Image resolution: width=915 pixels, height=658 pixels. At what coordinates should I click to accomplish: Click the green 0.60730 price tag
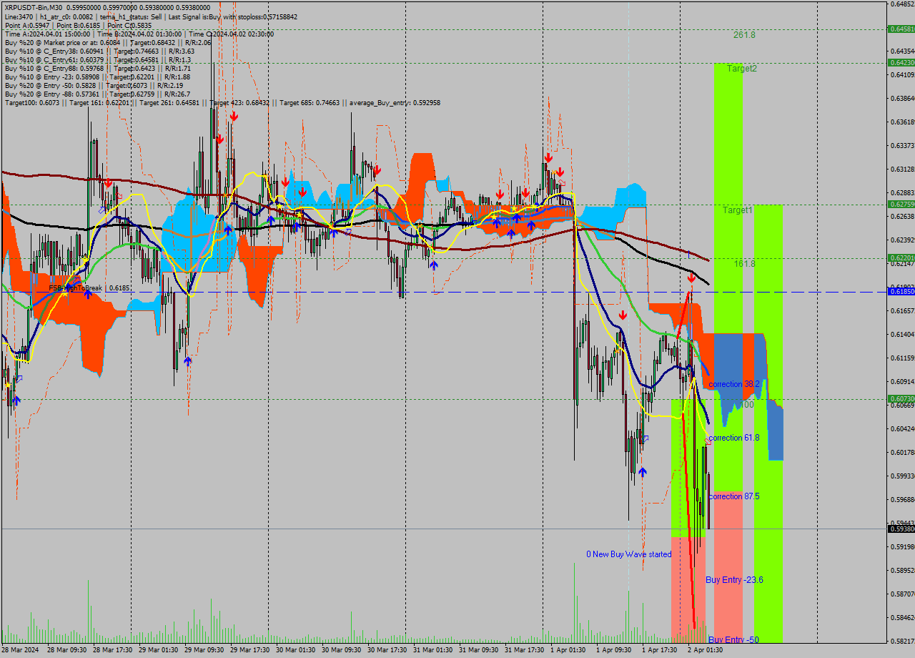click(x=901, y=398)
